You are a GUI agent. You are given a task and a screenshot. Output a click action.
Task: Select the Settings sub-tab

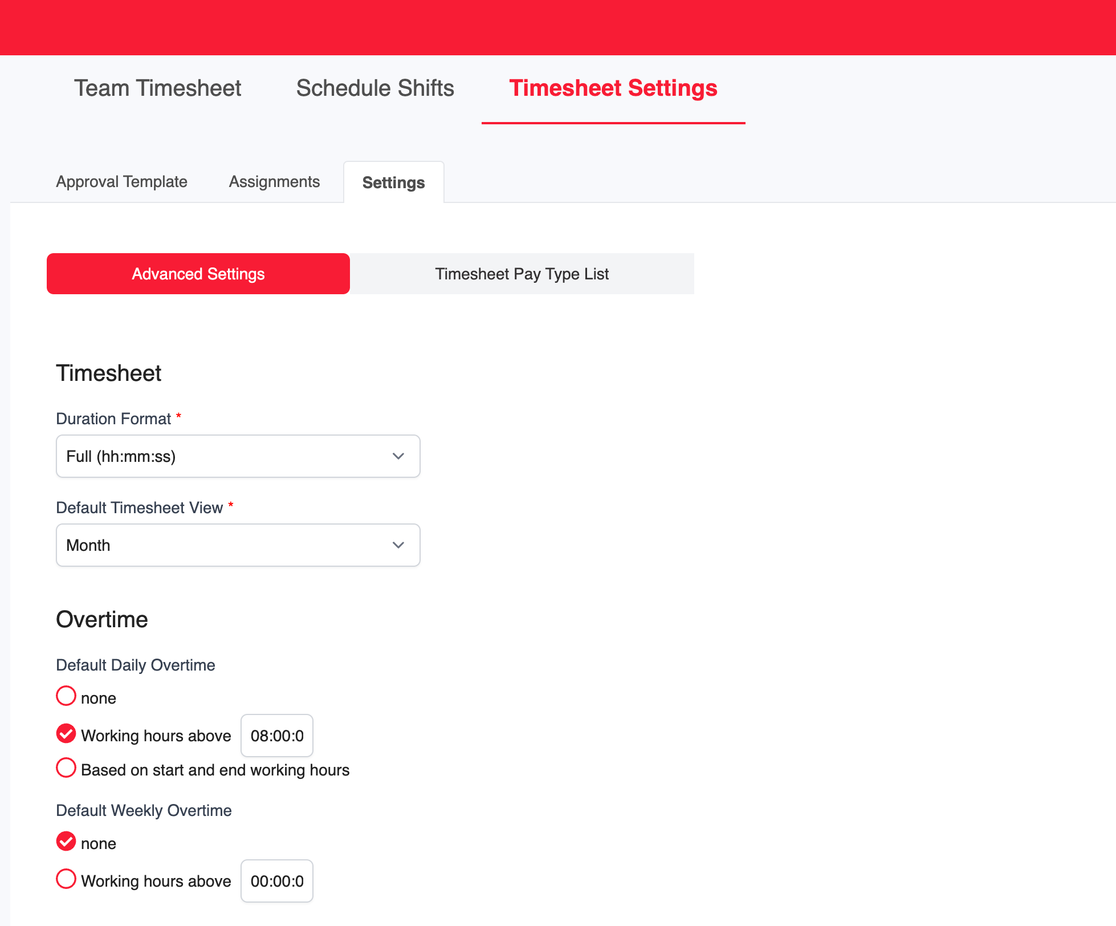393,182
